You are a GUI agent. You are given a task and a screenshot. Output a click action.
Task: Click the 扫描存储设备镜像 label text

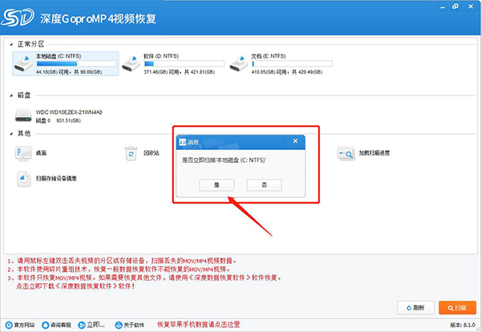(x=56, y=179)
